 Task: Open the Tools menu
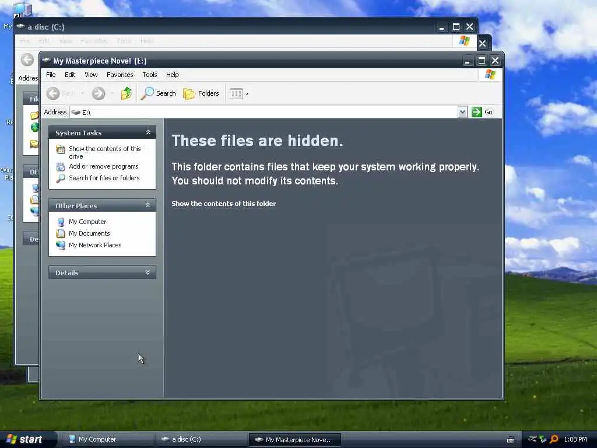150,75
